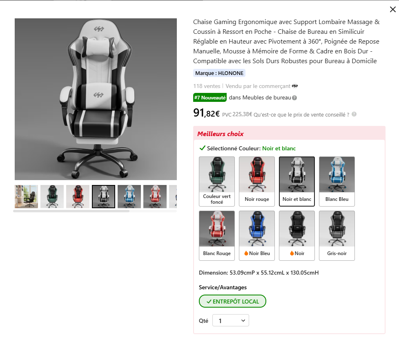Open the 'Marque : HLONONE' brand link

click(219, 73)
